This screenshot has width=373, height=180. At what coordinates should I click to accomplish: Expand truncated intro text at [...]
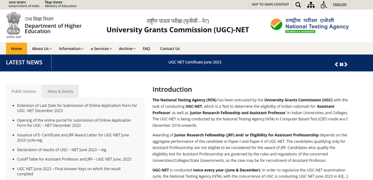click(345, 177)
